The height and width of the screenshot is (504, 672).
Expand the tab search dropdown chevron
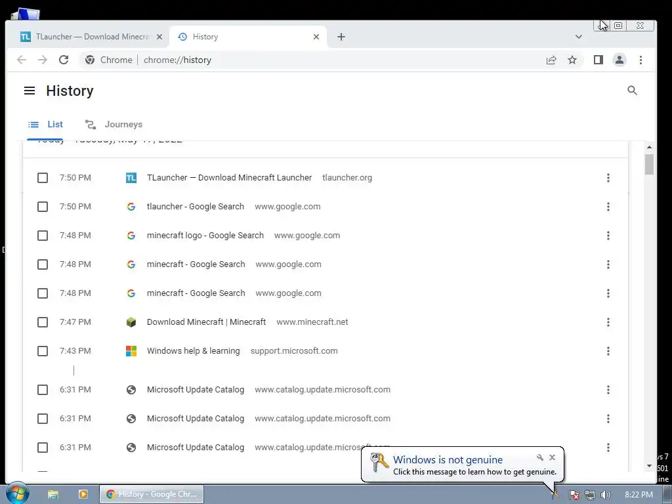click(x=579, y=37)
